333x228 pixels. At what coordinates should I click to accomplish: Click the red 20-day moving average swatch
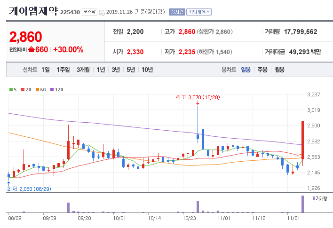coord(23,90)
